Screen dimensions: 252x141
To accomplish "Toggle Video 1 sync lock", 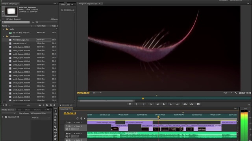I will coord(70,126).
